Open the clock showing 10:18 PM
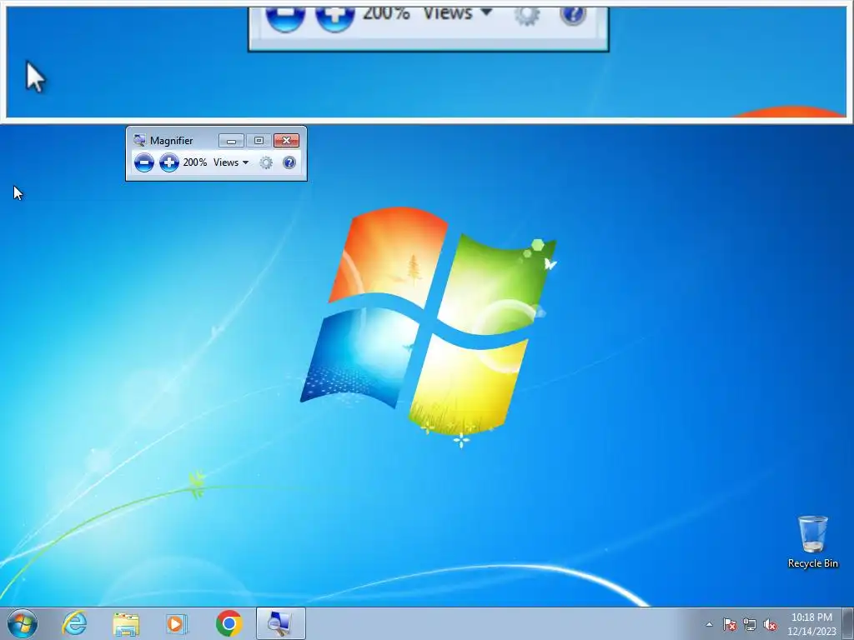Screen dimensions: 854x640 click(x=811, y=623)
